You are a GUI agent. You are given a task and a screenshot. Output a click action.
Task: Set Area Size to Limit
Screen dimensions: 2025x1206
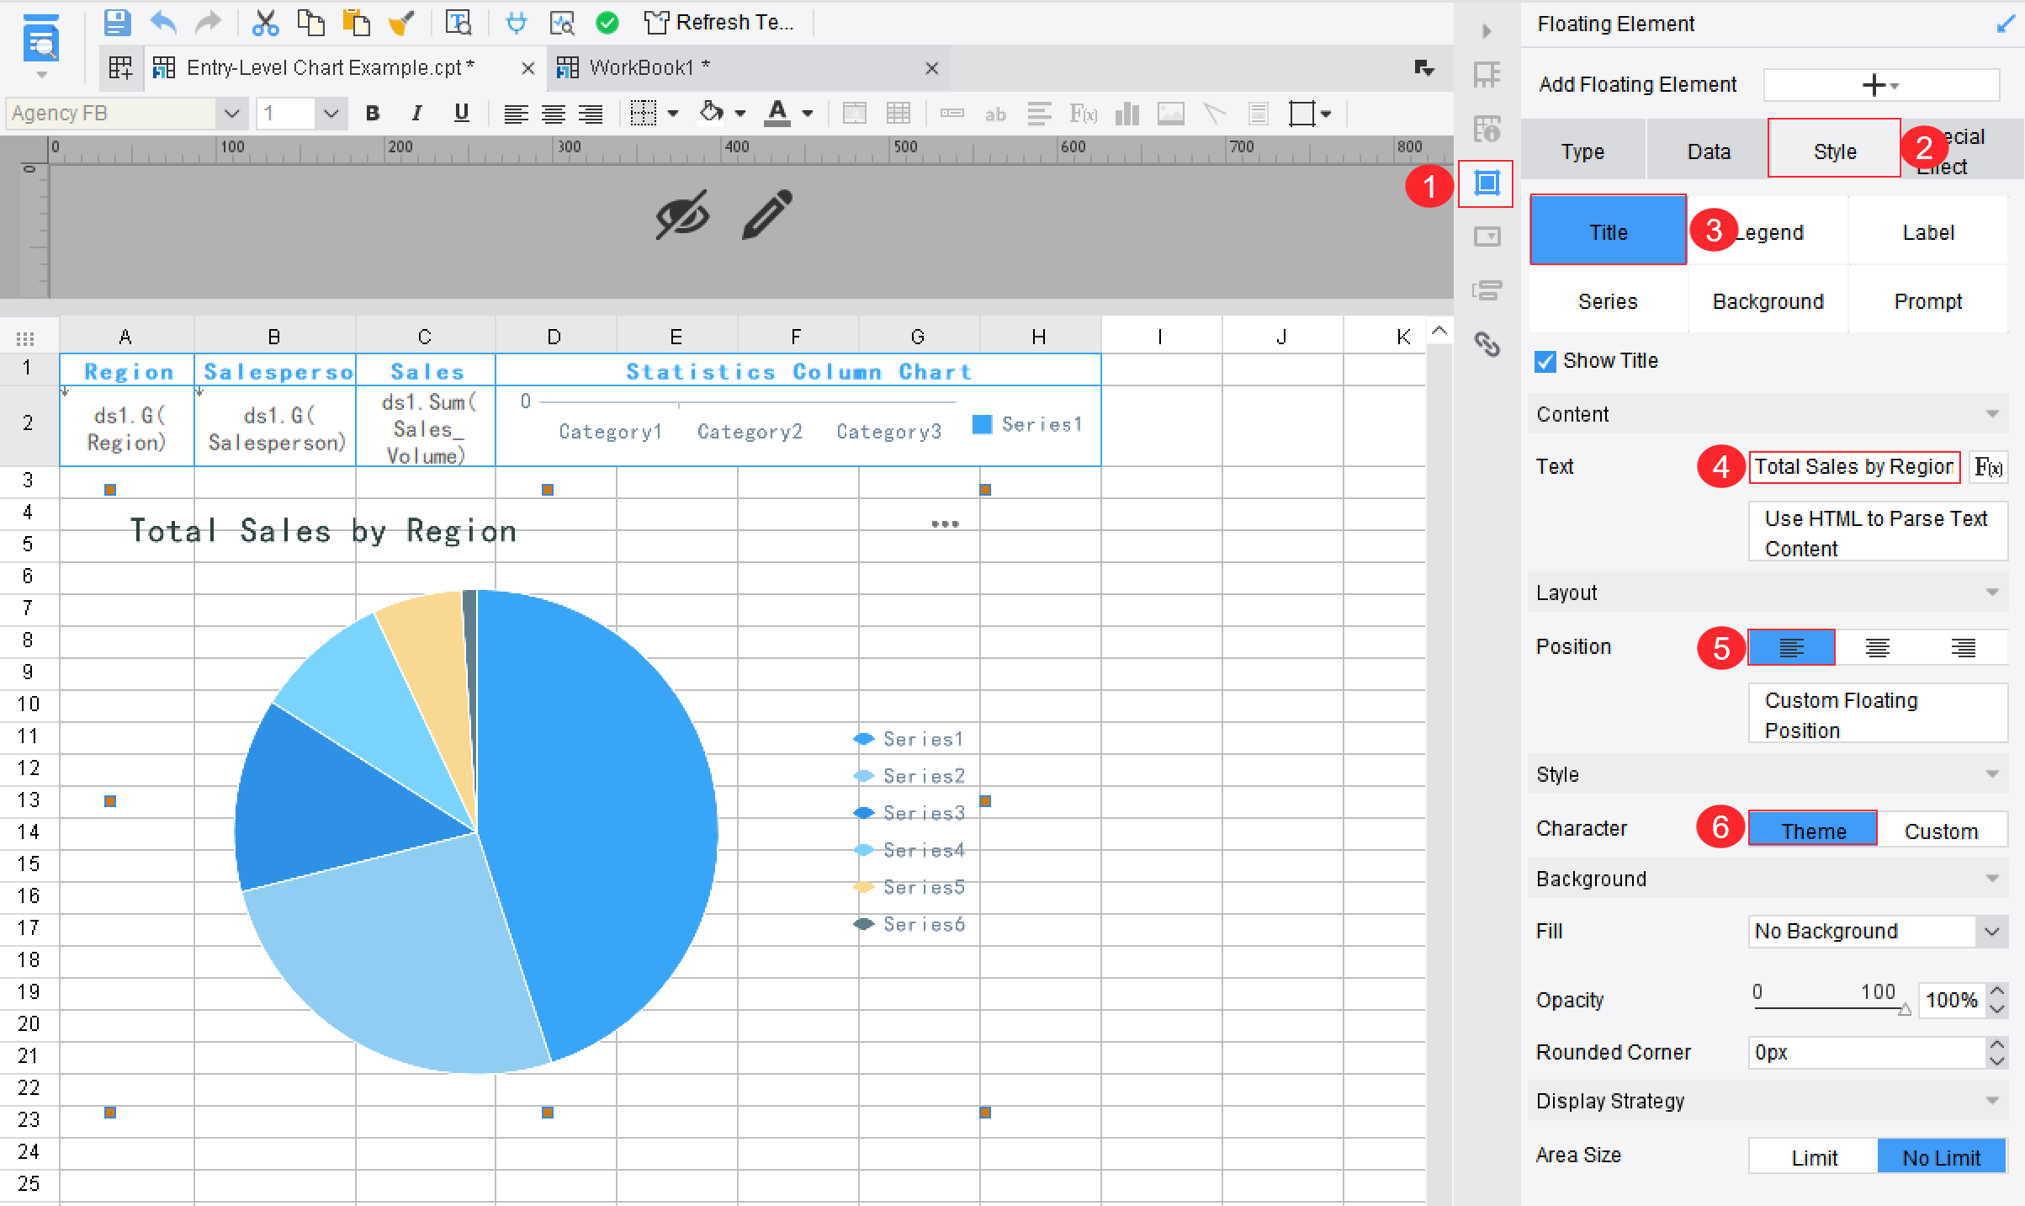click(1814, 1157)
